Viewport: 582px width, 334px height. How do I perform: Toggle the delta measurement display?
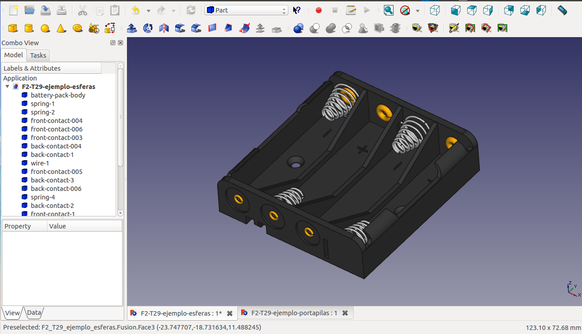(x=502, y=29)
